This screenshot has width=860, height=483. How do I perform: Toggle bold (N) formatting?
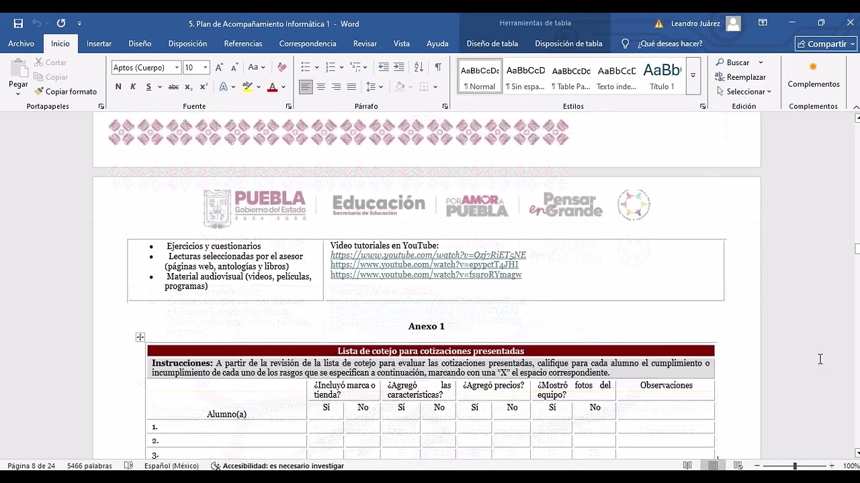tap(118, 87)
